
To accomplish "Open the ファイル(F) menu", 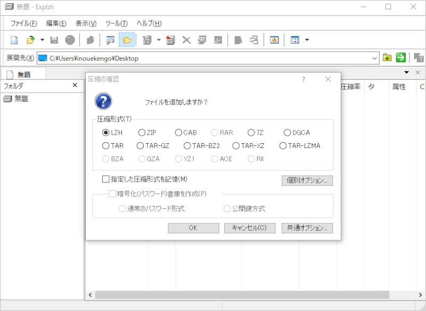I will (23, 23).
